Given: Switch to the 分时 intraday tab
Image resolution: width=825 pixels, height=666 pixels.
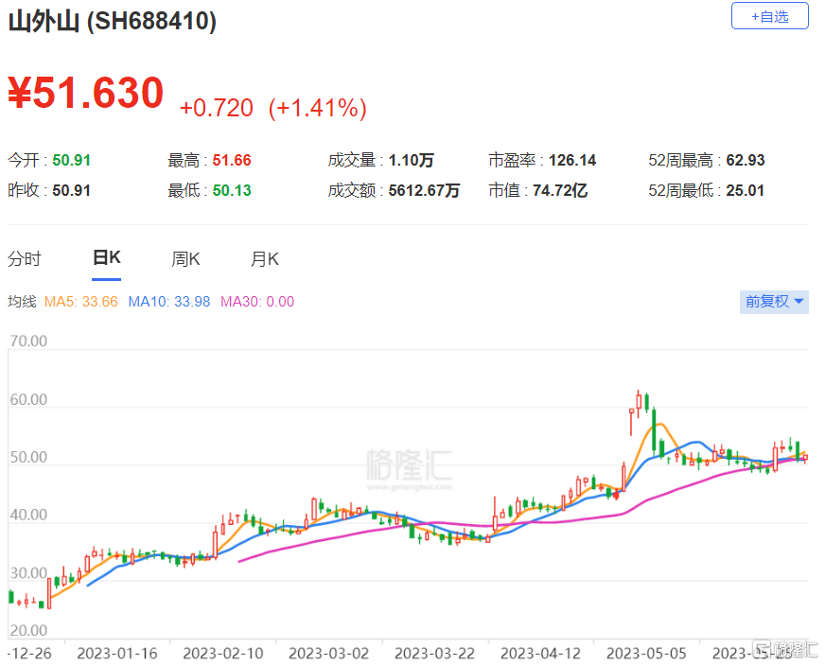Looking at the screenshot, I should point(25,258).
